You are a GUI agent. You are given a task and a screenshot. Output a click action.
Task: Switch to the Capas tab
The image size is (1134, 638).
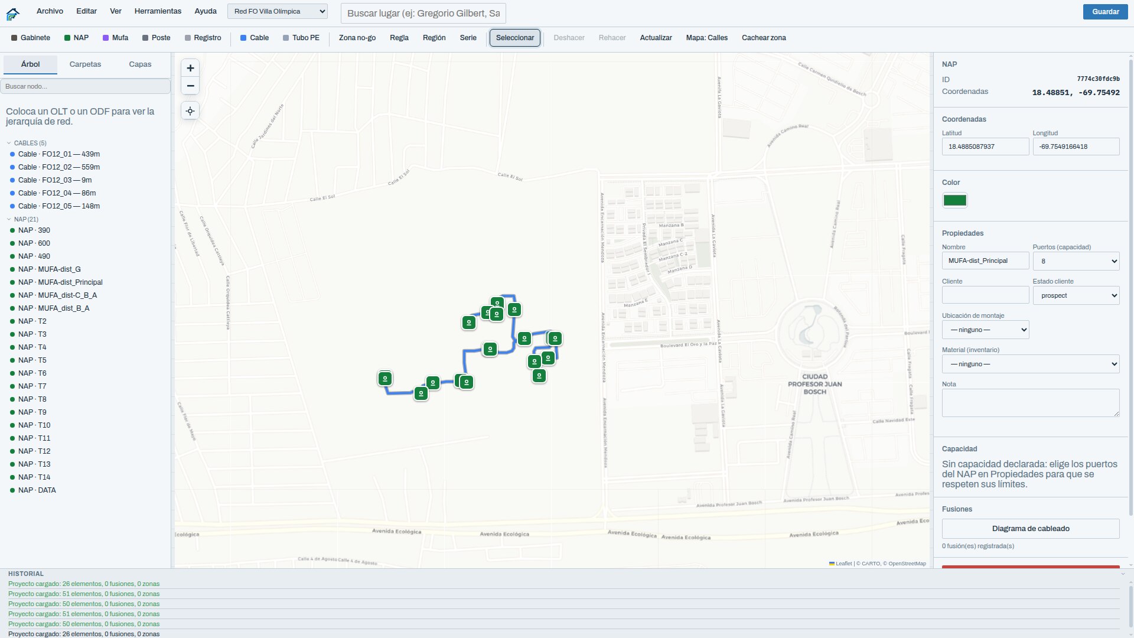[x=140, y=64]
